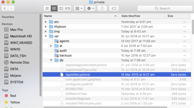Viewport: 194px width, 108px height.
Task: Expand the tmp folder
Action: tap(46, 31)
